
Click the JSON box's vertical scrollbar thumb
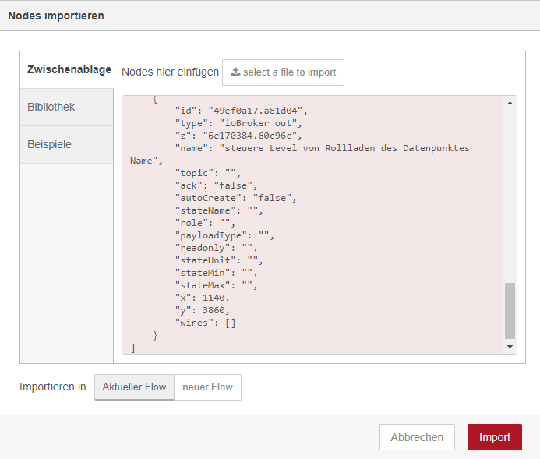[510, 310]
